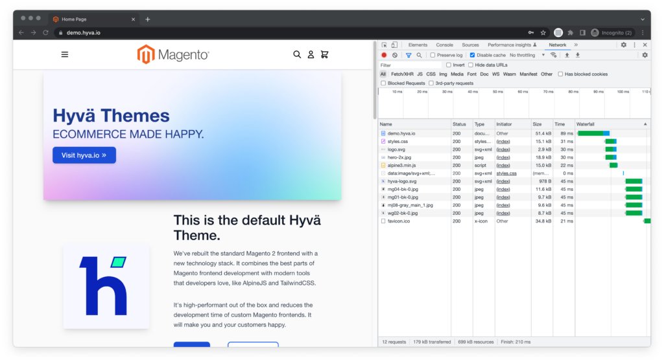664x363 pixels.
Task: Switch to the Elements tab
Action: click(418, 45)
